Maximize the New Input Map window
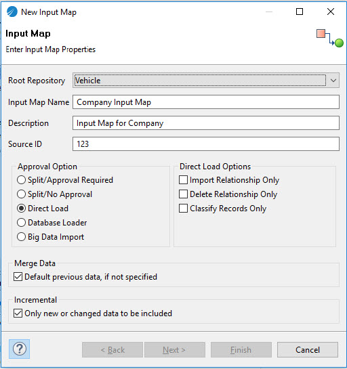Screen dimensions: 347x369 300,12
